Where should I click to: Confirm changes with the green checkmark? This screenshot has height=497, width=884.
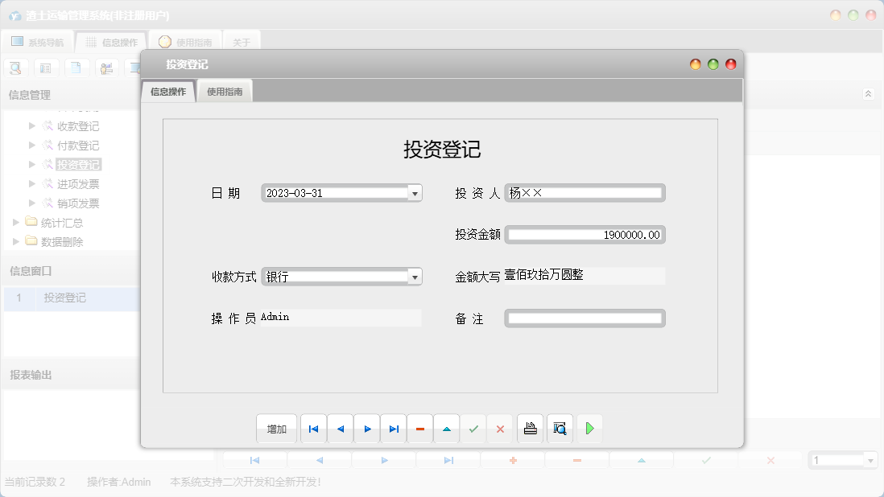[x=473, y=428]
